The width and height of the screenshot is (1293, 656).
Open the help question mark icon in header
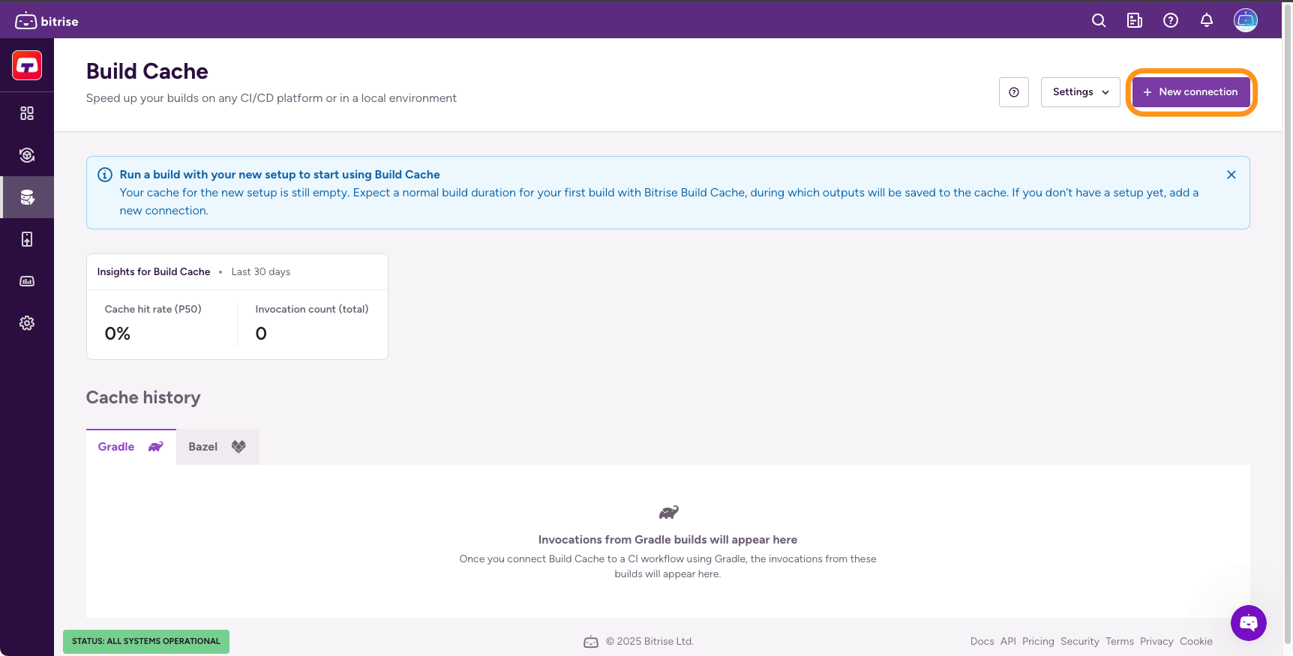tap(1171, 21)
